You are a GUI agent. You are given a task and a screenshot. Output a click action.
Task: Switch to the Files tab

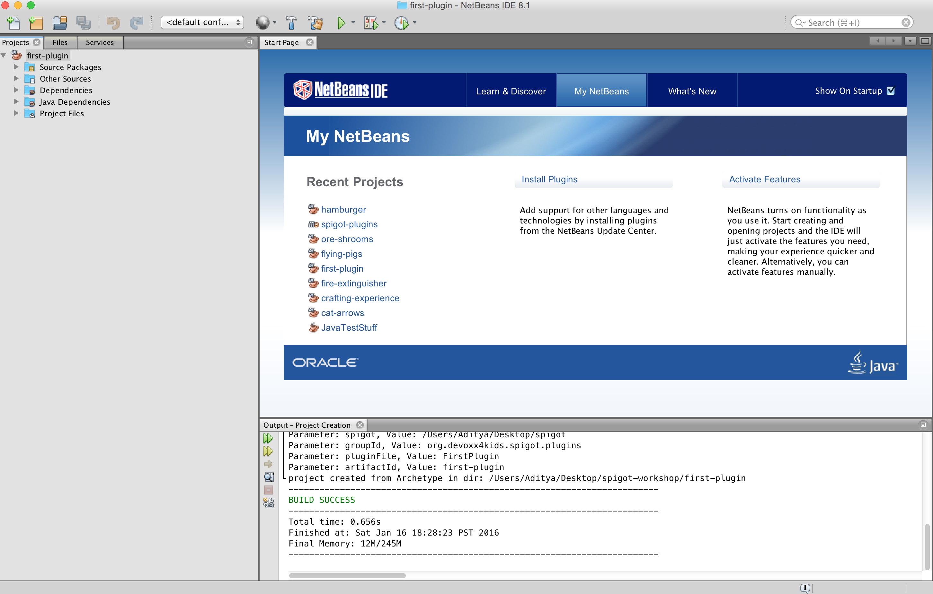click(x=60, y=42)
